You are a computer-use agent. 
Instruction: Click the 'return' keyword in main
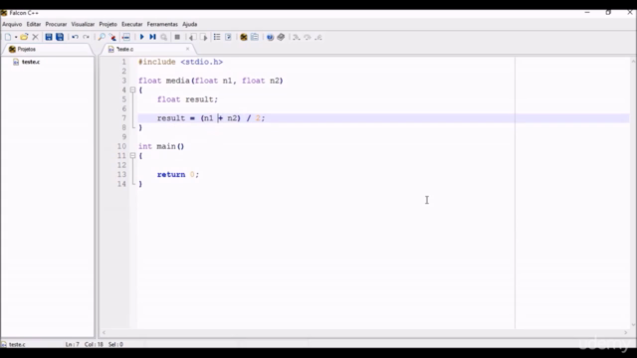pyautogui.click(x=171, y=175)
